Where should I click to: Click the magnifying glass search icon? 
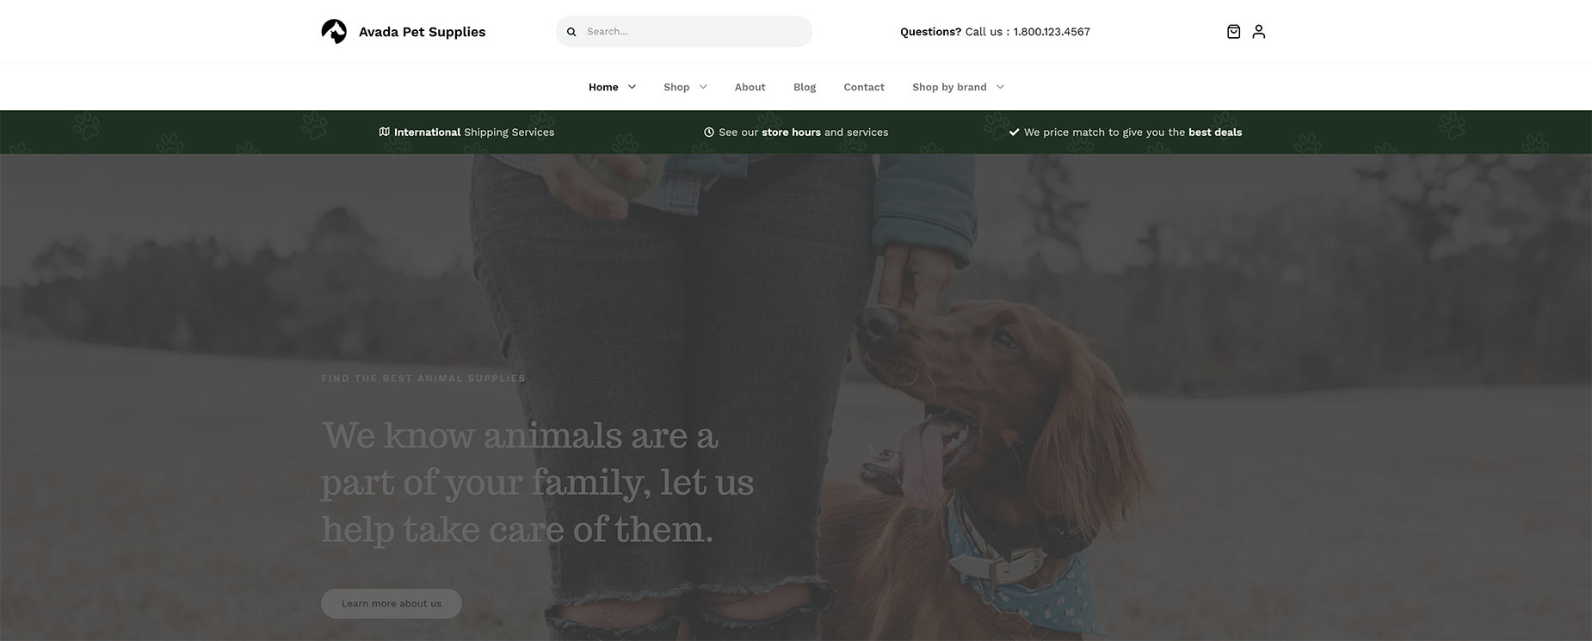pos(571,32)
